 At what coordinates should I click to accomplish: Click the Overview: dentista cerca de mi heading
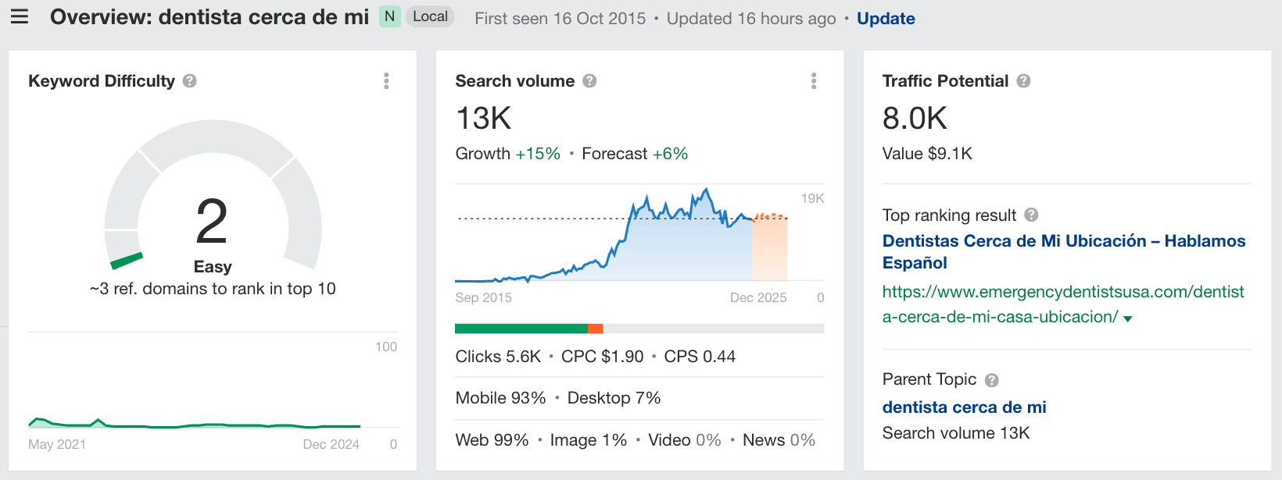coord(209,17)
